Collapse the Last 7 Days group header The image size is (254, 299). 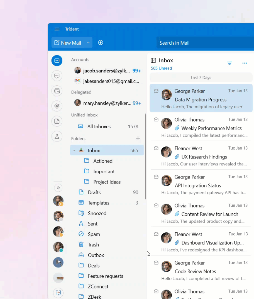201,78
